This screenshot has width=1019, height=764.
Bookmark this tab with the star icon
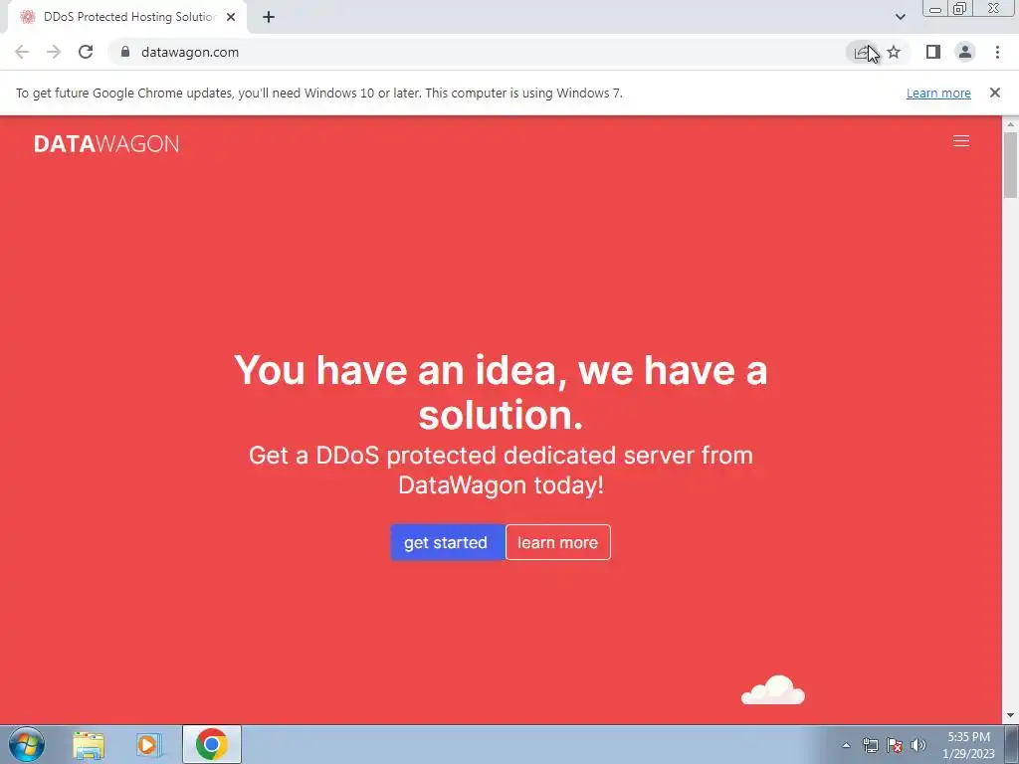[895, 52]
